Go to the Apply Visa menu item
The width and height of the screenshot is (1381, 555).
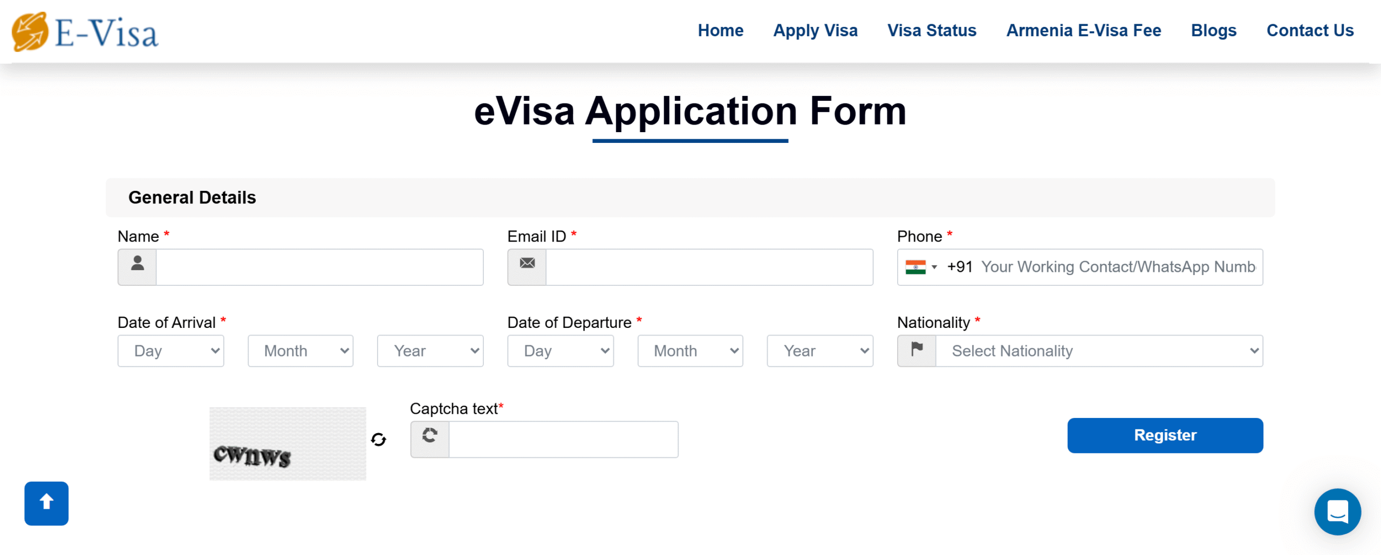click(x=815, y=30)
